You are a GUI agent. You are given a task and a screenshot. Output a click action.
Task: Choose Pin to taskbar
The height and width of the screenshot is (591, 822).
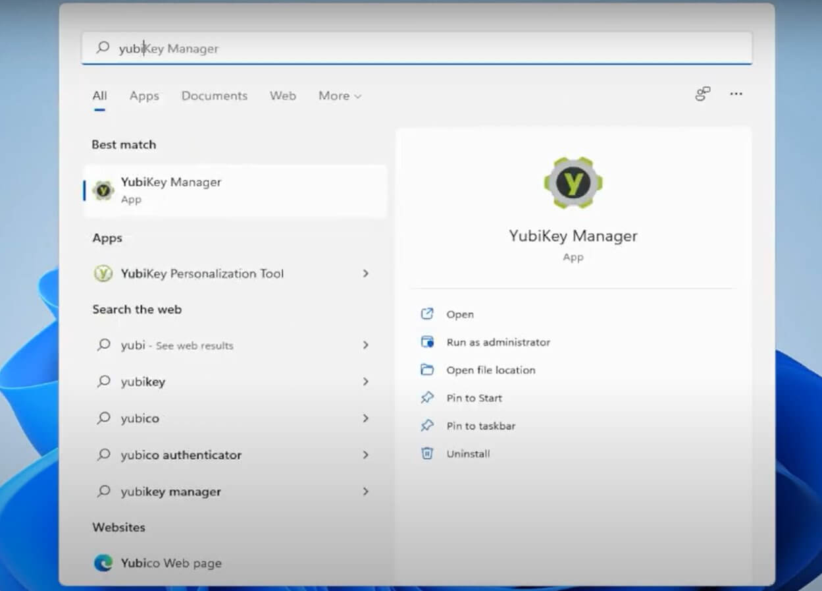point(480,426)
